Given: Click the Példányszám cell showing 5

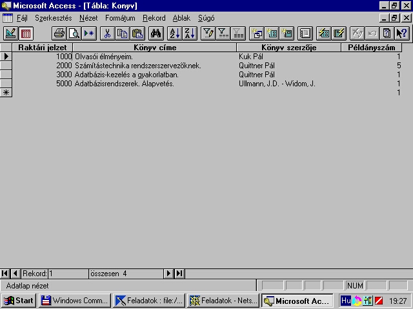Looking at the screenshot, I should coord(372,66).
